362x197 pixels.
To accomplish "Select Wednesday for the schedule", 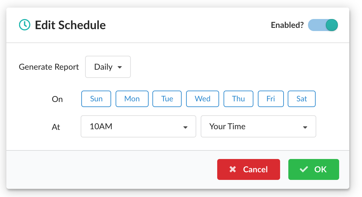I will point(202,99).
